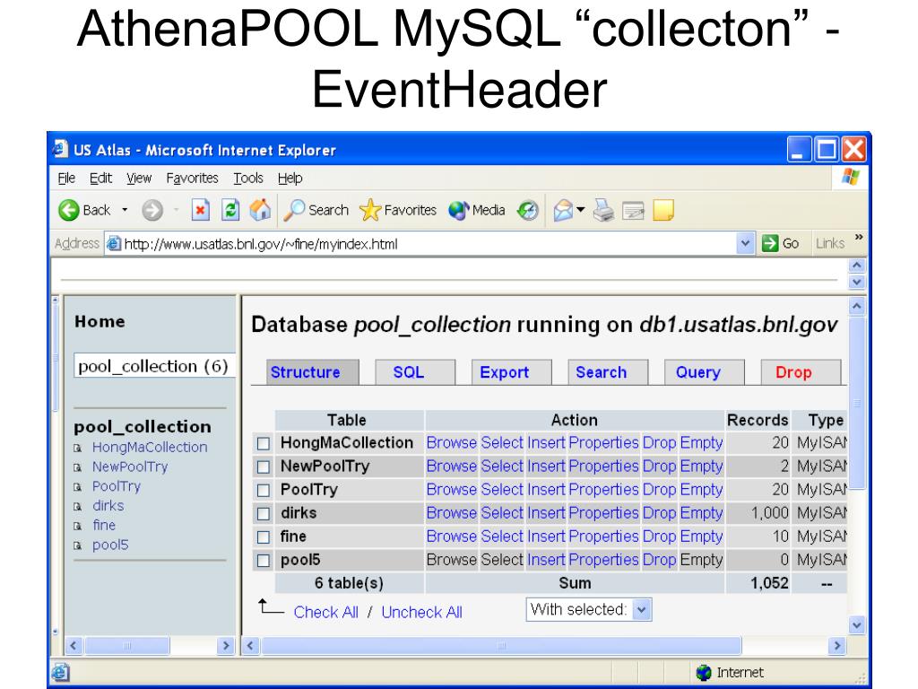The width and height of the screenshot is (918, 689).
Task: Expand the Address bar history dropdown
Action: [x=745, y=243]
